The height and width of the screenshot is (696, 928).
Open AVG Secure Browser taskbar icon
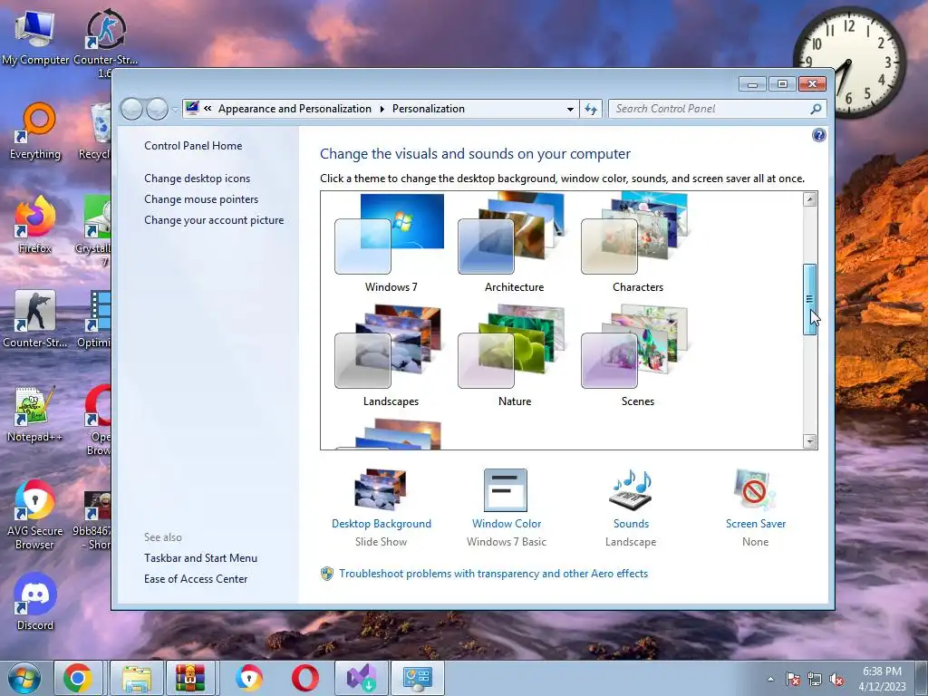coord(248,678)
